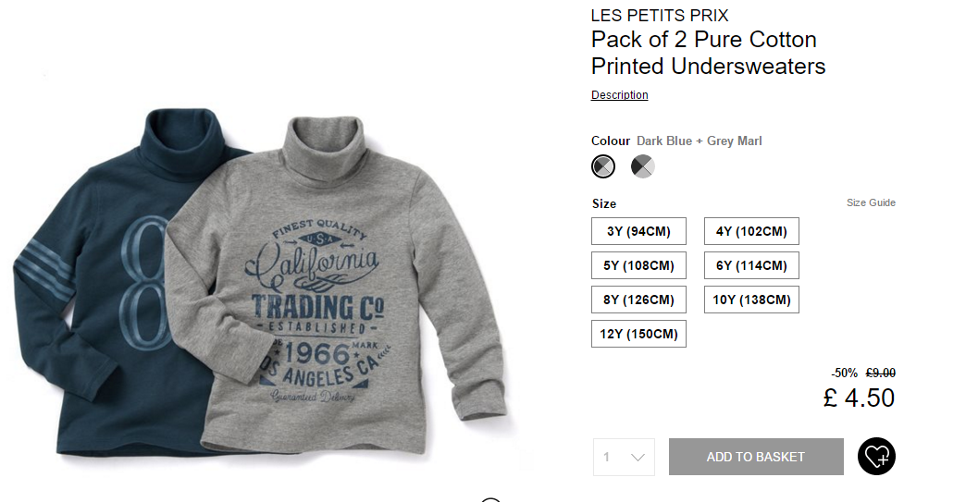This screenshot has width=966, height=502.
Task: Open the Size Guide link
Action: pos(871,202)
